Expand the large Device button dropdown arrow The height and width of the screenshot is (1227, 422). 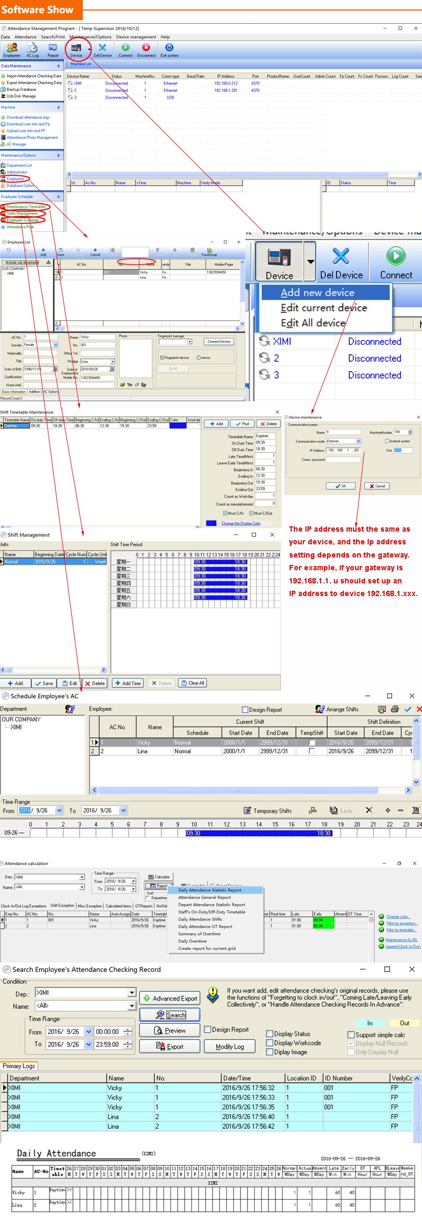coord(310,261)
